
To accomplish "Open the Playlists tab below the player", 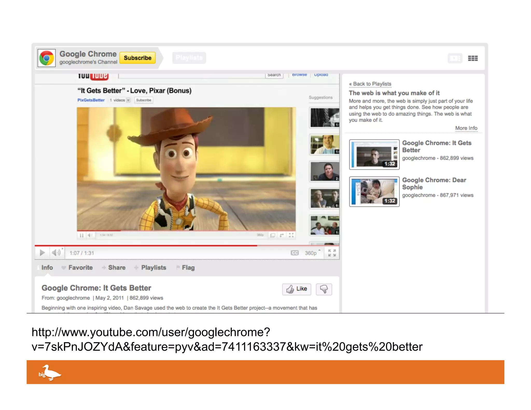I will tap(150, 267).
